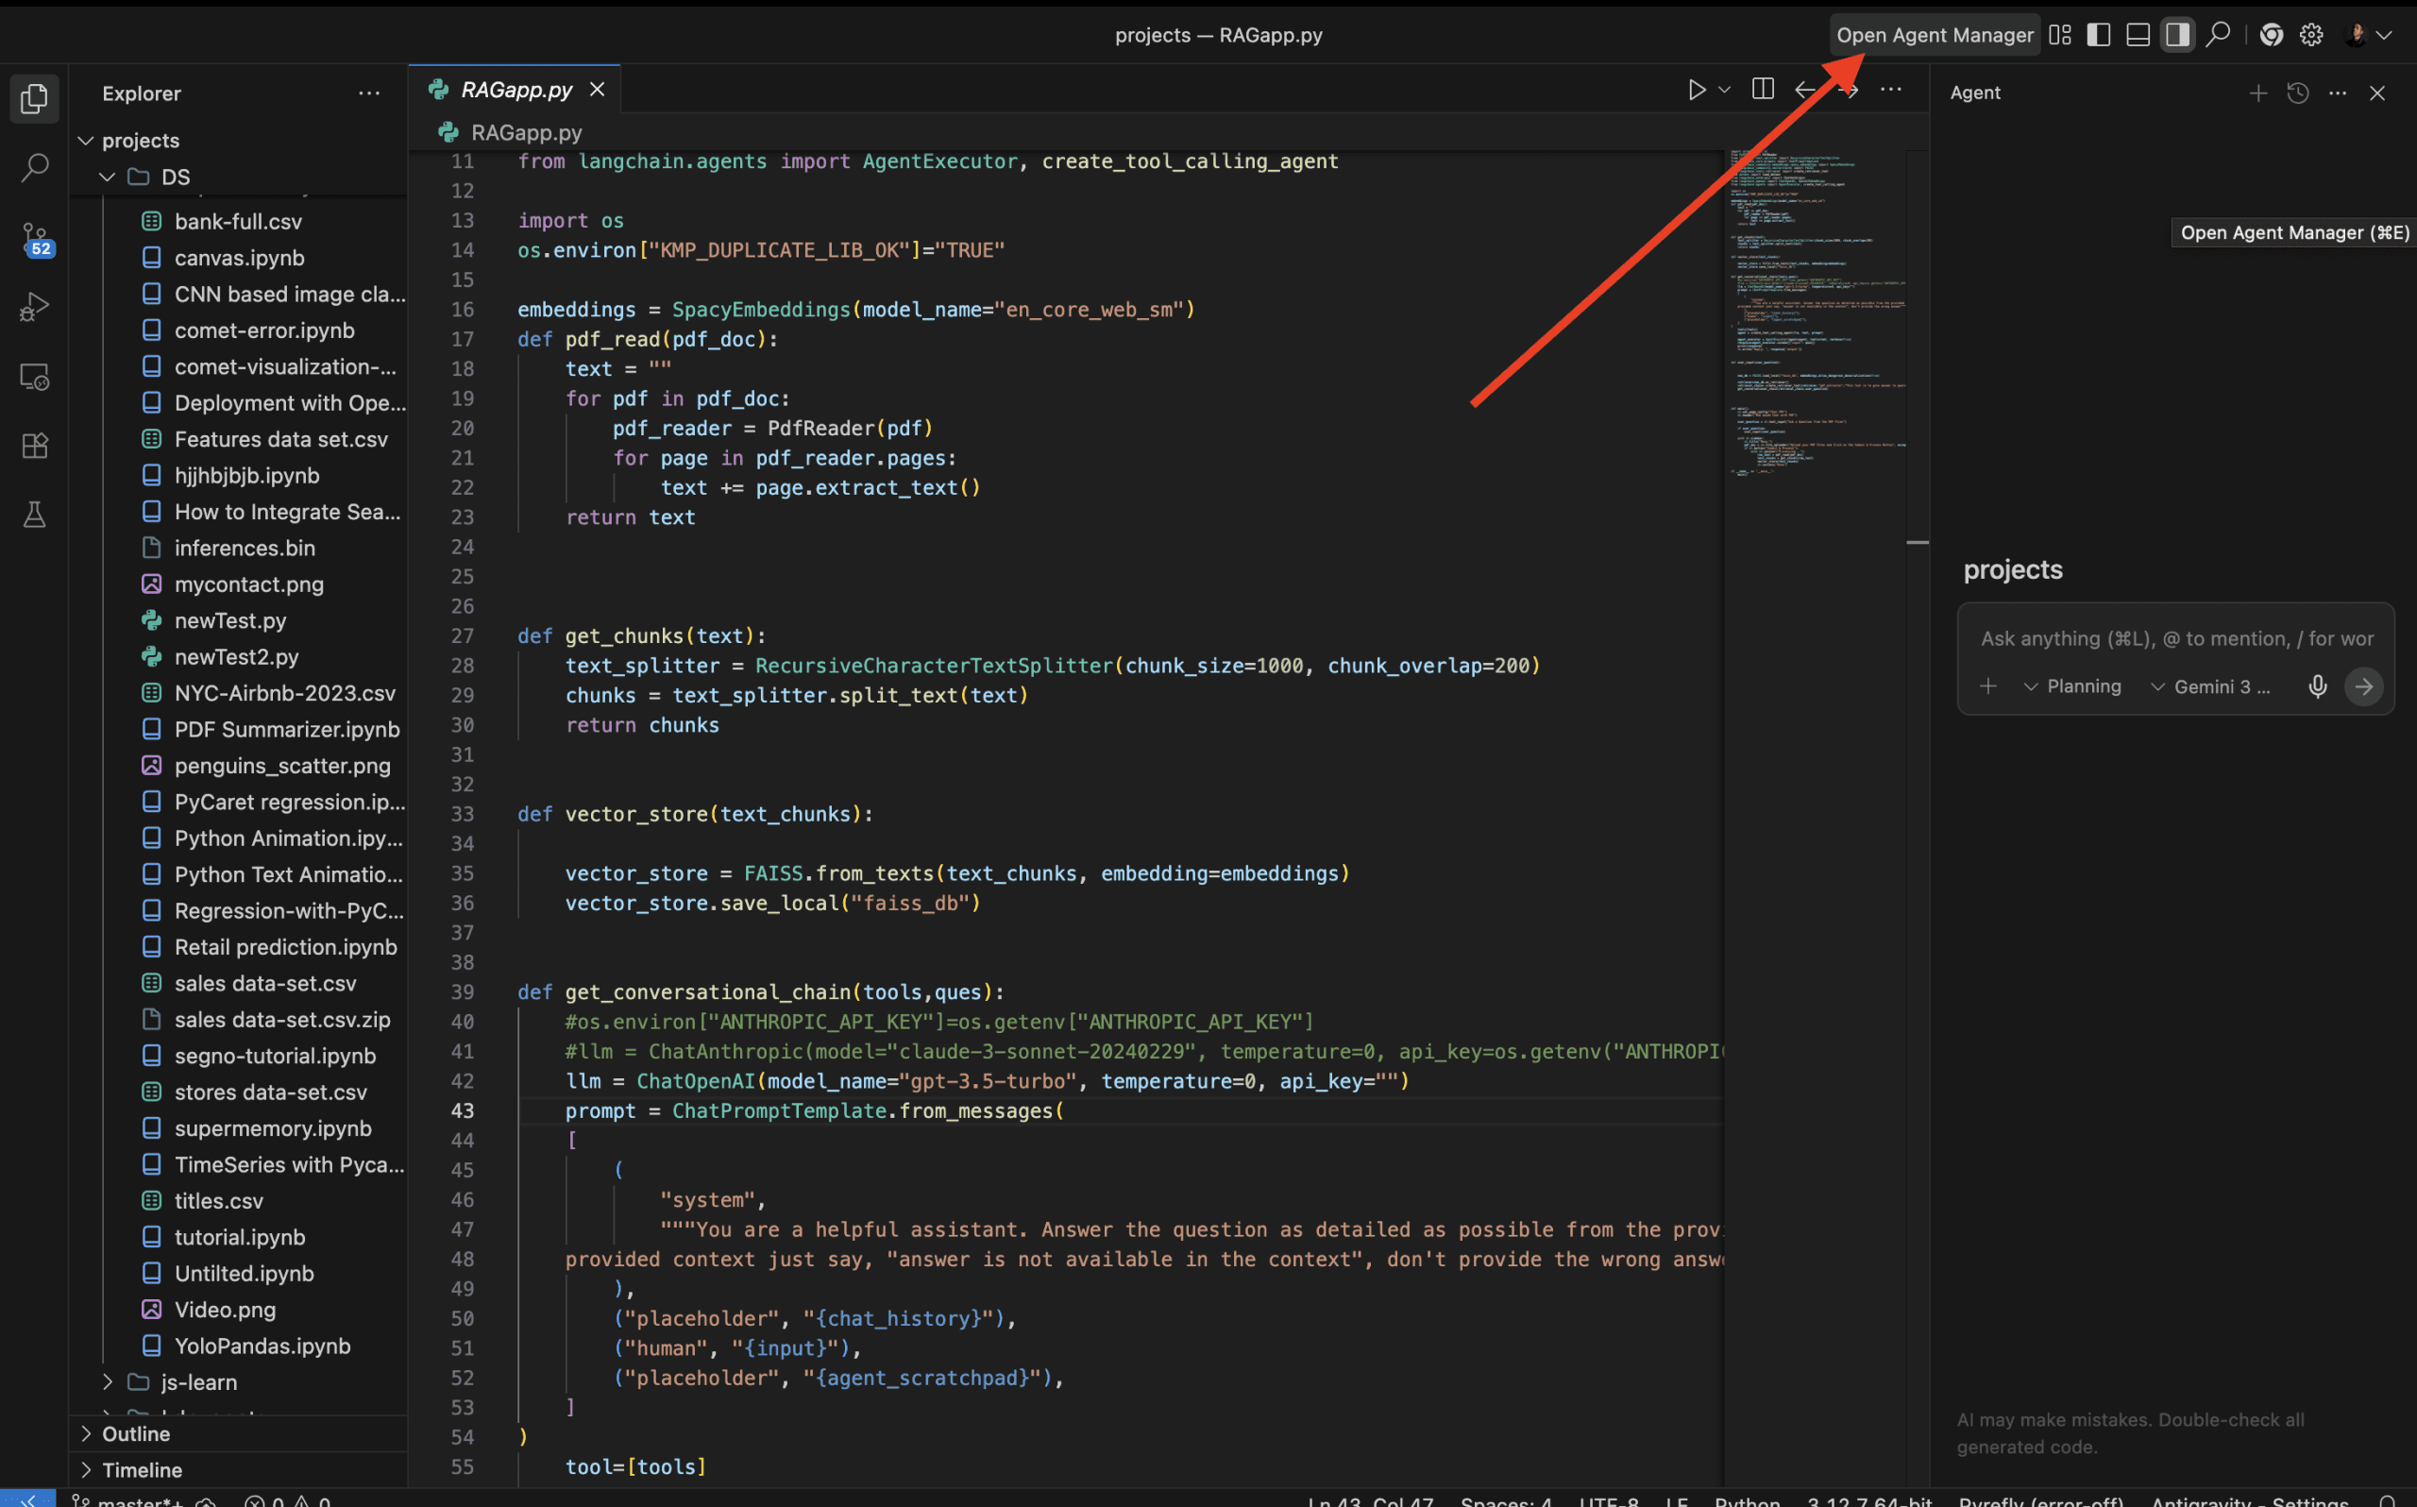The image size is (2417, 1507).
Task: Open the Testing flask icon view
Action: click(35, 515)
